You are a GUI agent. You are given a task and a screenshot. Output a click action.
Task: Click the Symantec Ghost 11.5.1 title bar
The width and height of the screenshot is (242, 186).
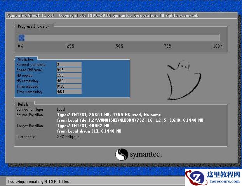coord(103,16)
